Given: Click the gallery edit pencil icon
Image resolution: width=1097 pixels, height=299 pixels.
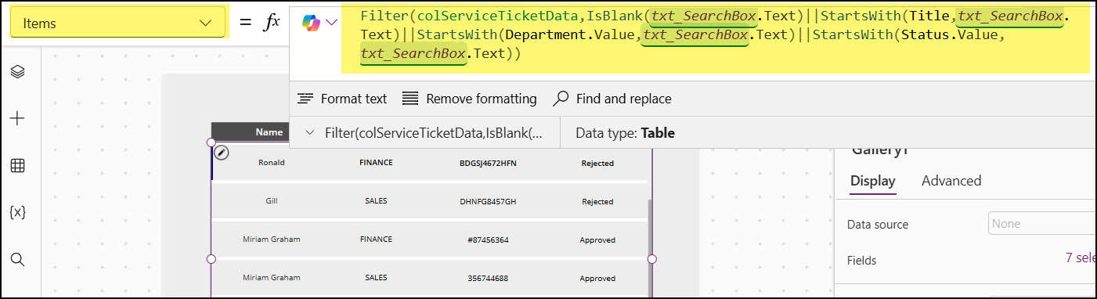Looking at the screenshot, I should pyautogui.click(x=222, y=153).
